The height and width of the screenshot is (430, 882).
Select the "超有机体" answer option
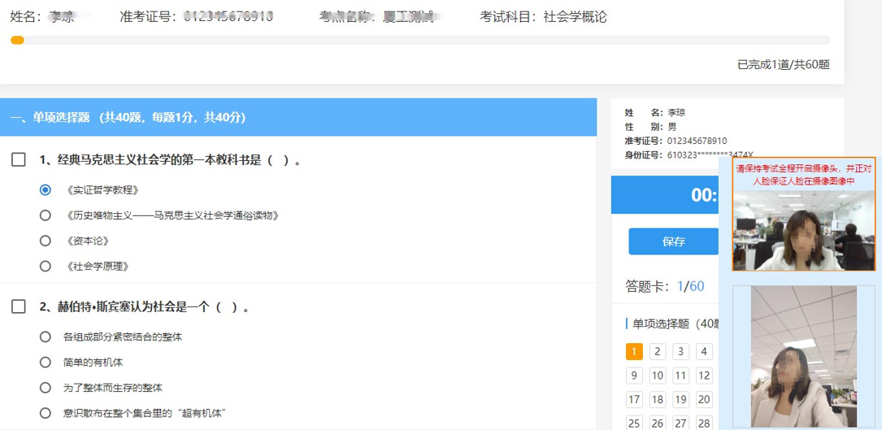tap(46, 413)
